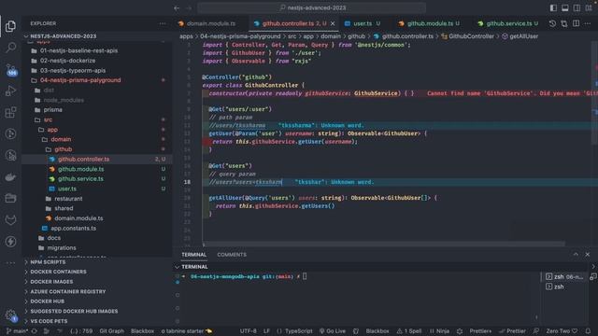
Task: Click Go Live in status bar
Action: click(x=333, y=331)
